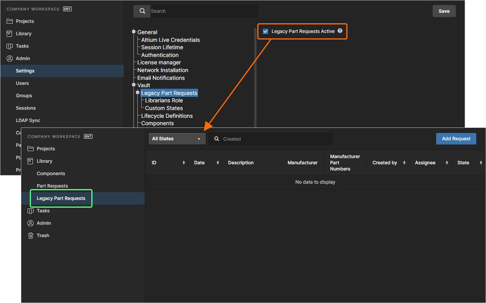Click the Library icon in front sidebar
Image resolution: width=486 pixels, height=303 pixels.
31,161
